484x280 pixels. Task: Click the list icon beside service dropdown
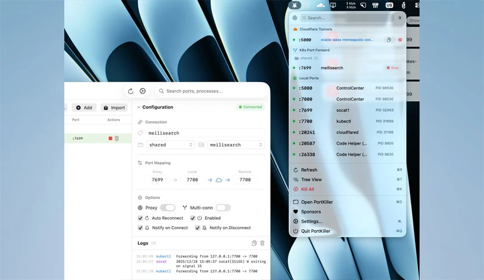tap(201, 145)
